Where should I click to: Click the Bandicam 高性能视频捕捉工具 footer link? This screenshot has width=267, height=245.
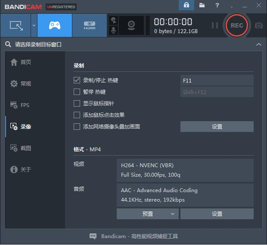(140, 236)
